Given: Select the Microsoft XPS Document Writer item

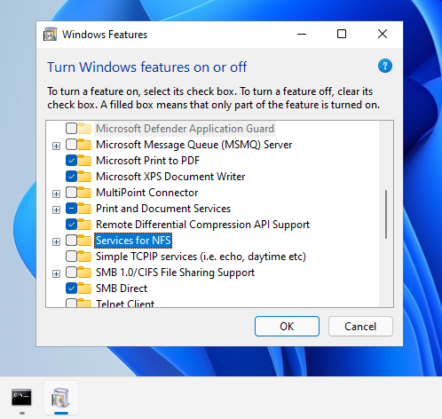Looking at the screenshot, I should [x=170, y=177].
